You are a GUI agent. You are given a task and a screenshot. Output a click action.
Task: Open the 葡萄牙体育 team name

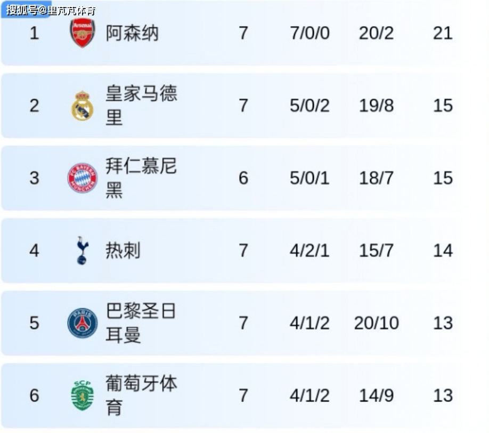[x=141, y=396]
